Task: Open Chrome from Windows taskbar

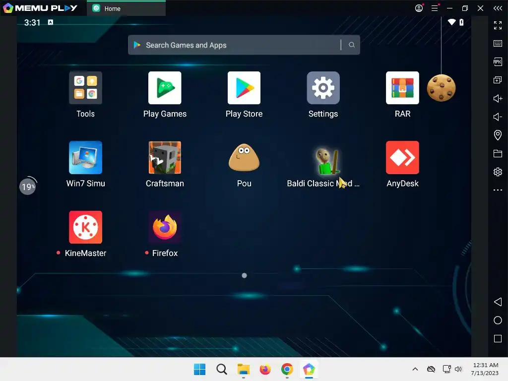Action: tap(287, 369)
